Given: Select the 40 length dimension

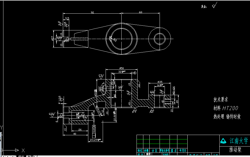Looking at the screenshot, I should (75, 134).
